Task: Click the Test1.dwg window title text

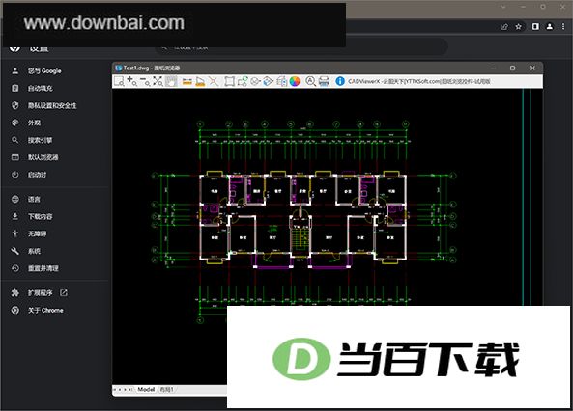Action: tap(152, 68)
